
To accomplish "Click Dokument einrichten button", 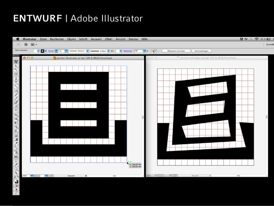I will (x=176, y=51).
